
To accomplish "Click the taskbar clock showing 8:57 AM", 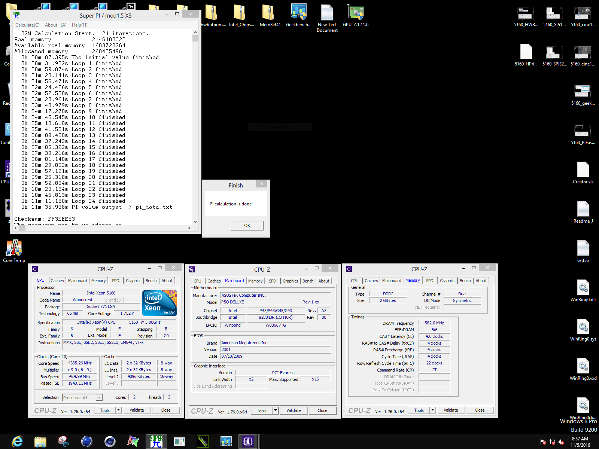I will [580, 442].
